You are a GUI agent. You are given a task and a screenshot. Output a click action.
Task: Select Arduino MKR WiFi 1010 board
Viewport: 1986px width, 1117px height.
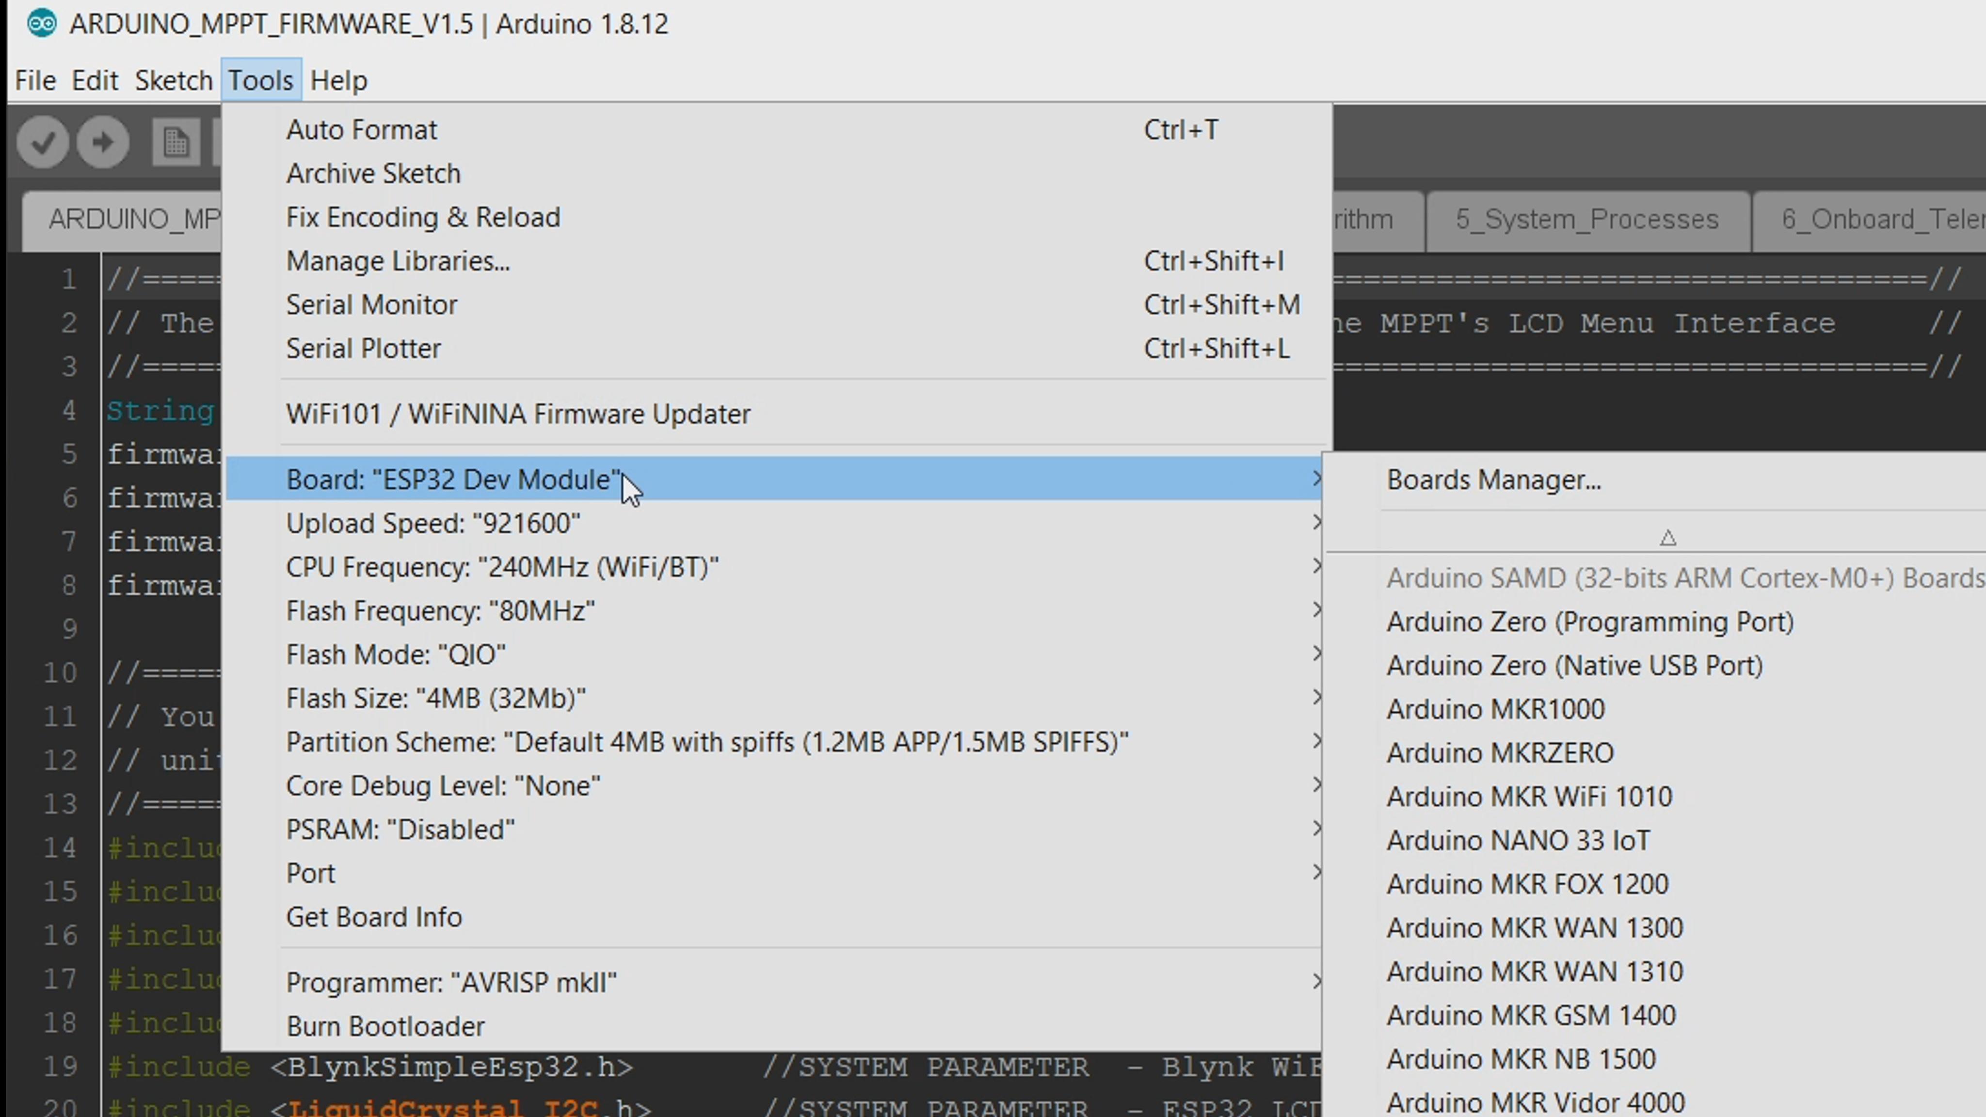1656,797
